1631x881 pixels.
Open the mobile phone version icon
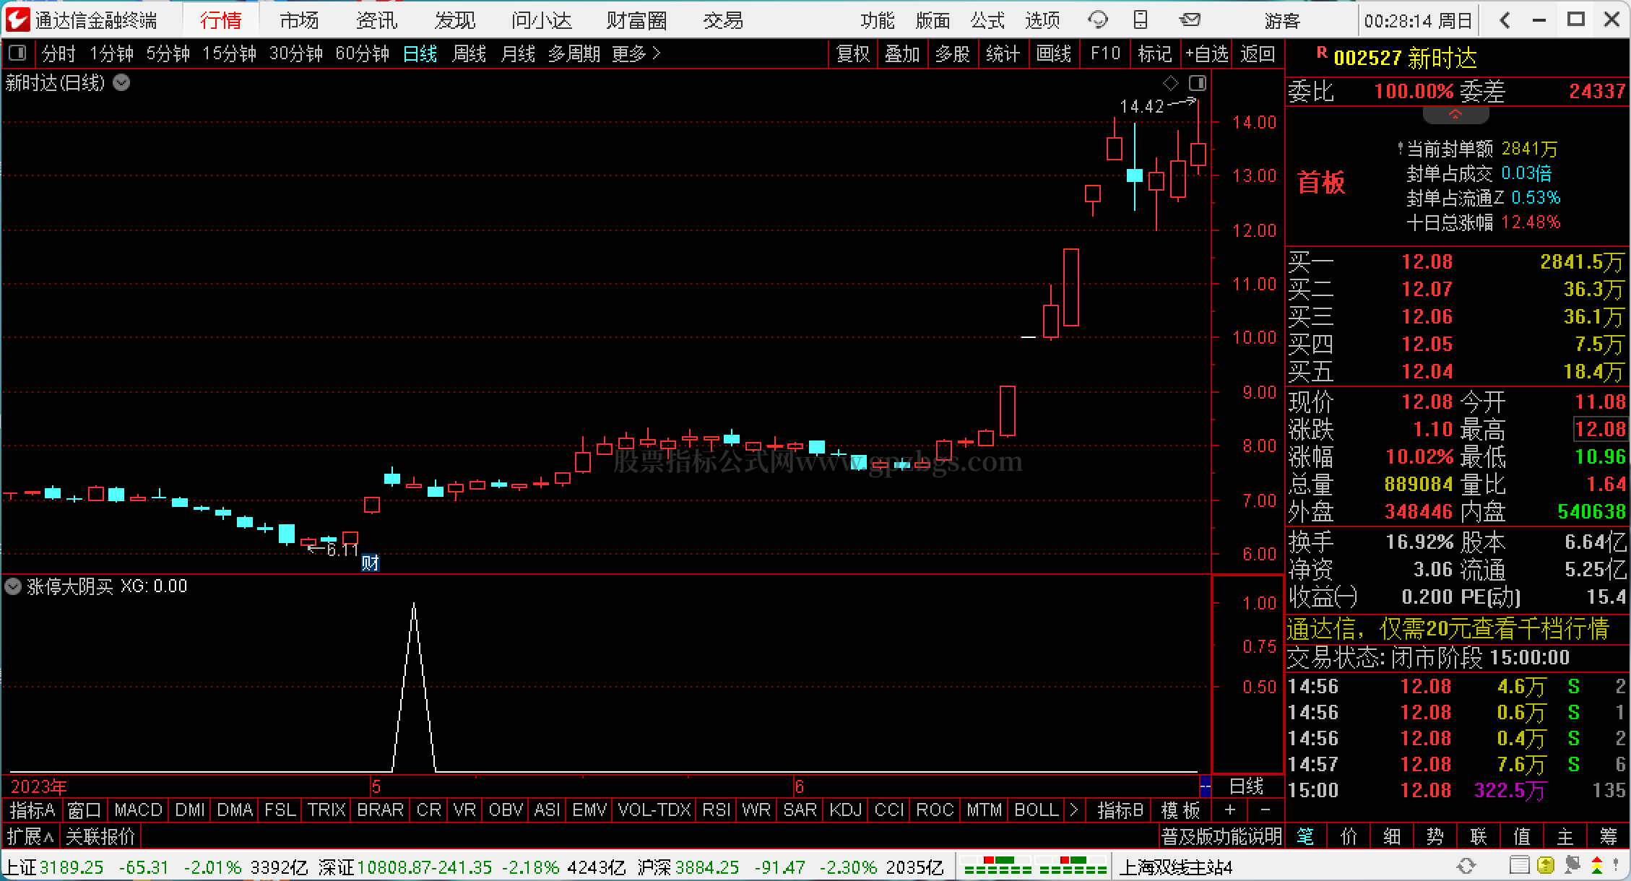1141,19
